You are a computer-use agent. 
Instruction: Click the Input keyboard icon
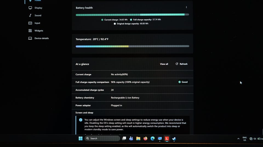[x=30, y=23]
